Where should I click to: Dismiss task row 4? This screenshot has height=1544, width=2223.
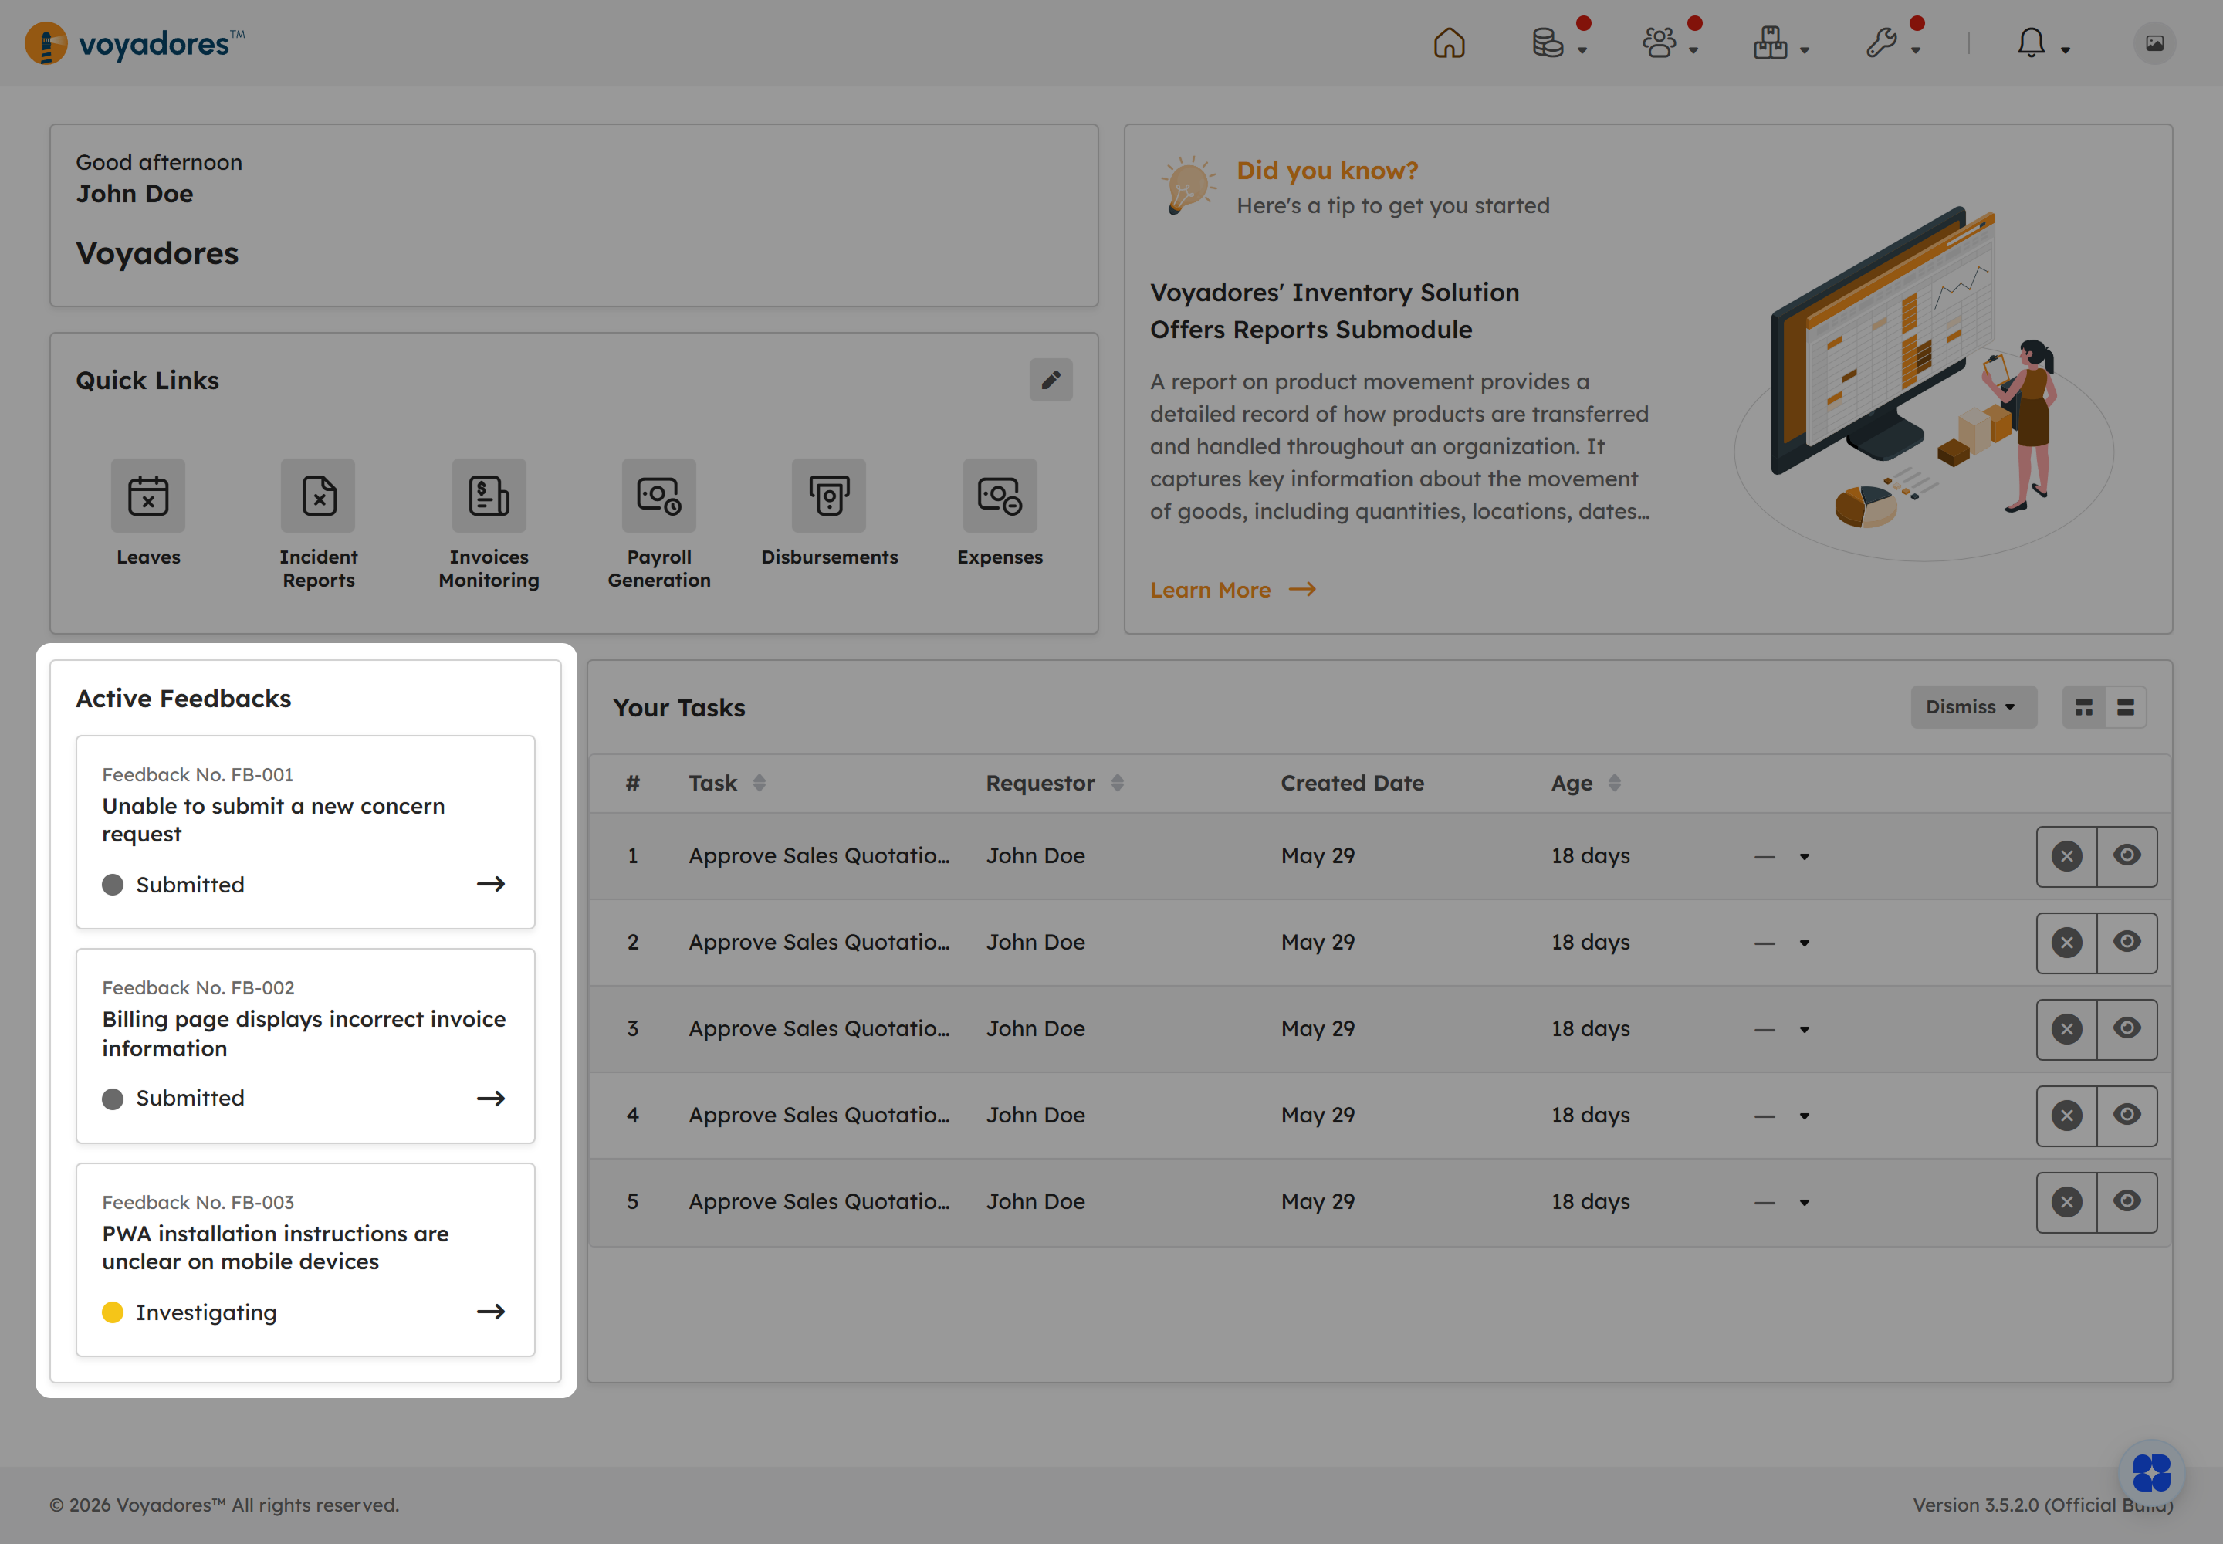[x=2066, y=1116]
